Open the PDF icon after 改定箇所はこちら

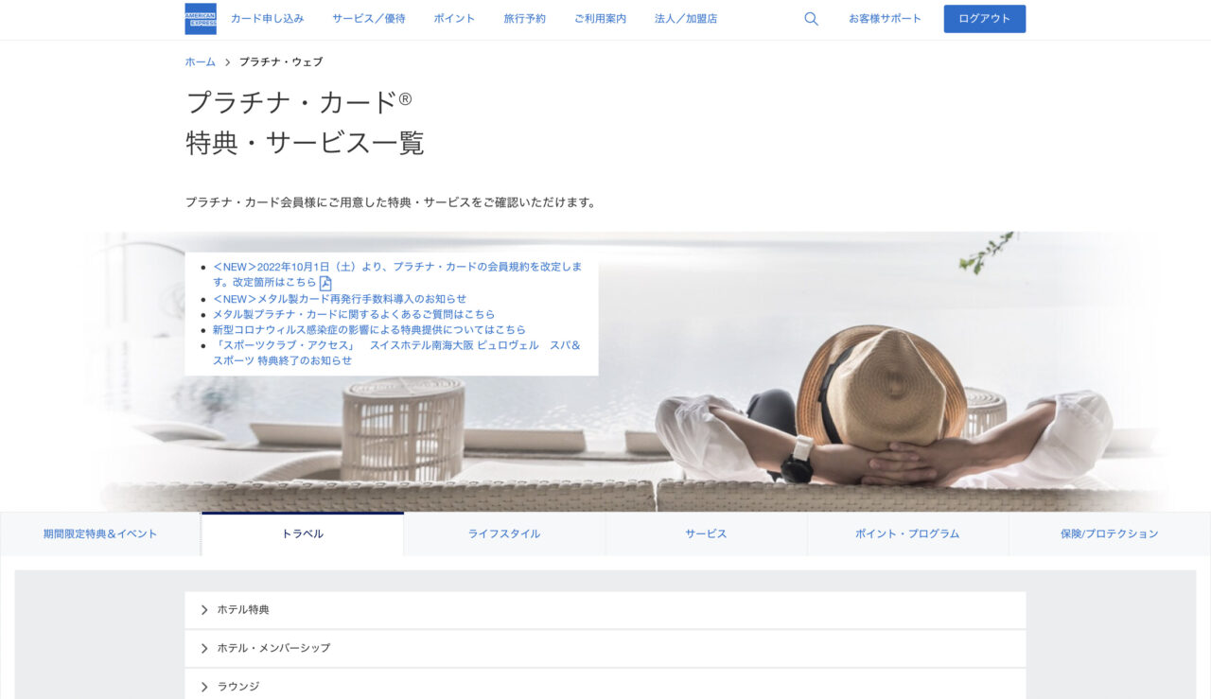(325, 283)
